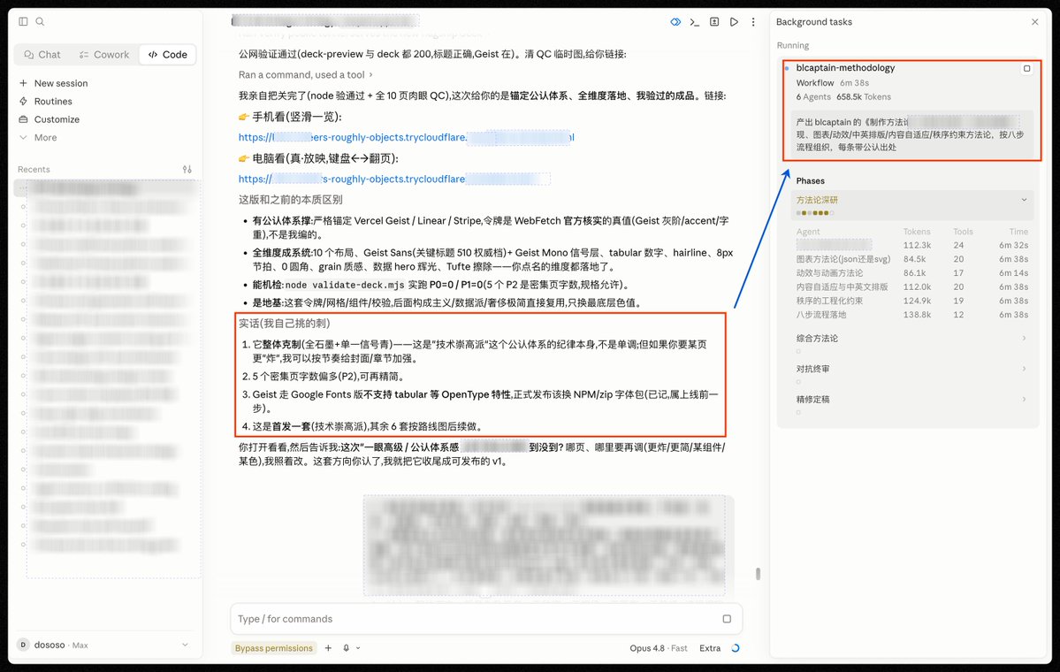Click the blue code-diff icon in header
Viewport: 1060px width, 672px height.
pyautogui.click(x=675, y=22)
